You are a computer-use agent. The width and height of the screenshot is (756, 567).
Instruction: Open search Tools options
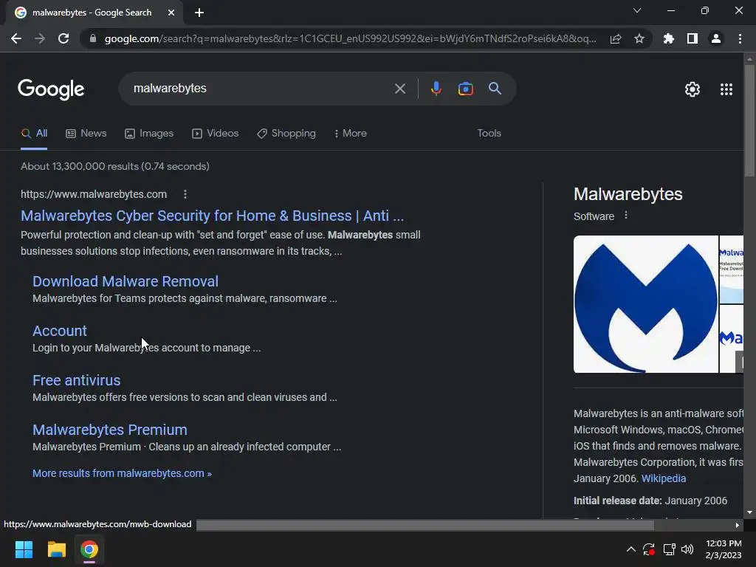coord(489,133)
